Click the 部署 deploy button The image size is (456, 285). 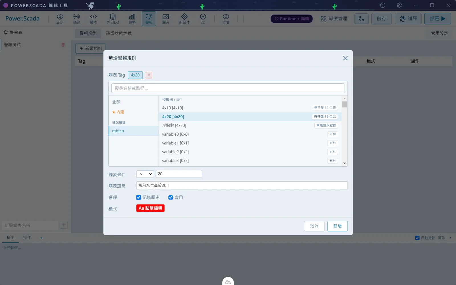(437, 19)
